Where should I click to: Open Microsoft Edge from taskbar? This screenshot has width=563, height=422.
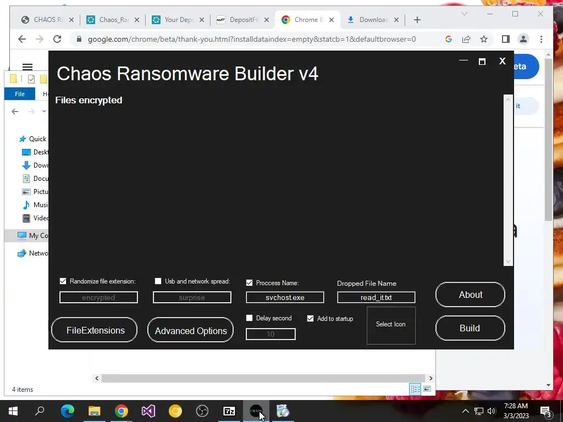pos(67,411)
